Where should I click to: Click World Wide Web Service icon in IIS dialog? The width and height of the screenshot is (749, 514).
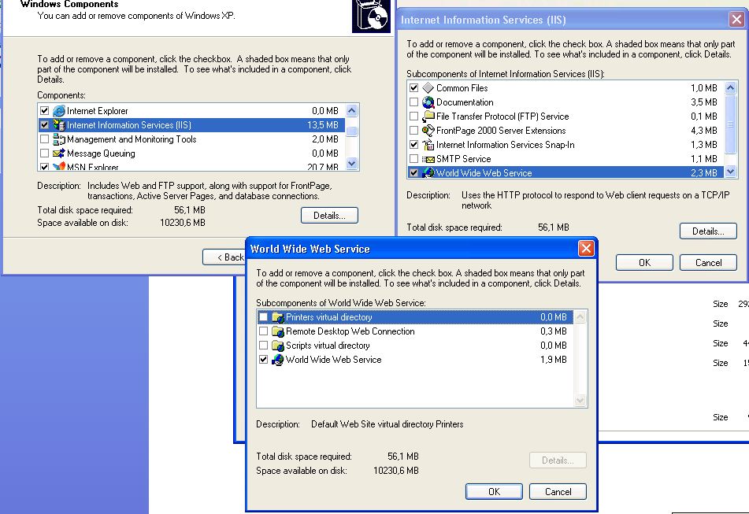(428, 172)
